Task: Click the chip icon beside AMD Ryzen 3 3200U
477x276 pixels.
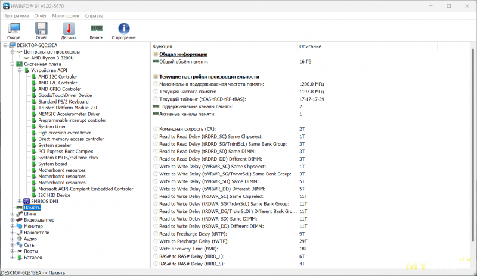Action: click(x=26, y=58)
